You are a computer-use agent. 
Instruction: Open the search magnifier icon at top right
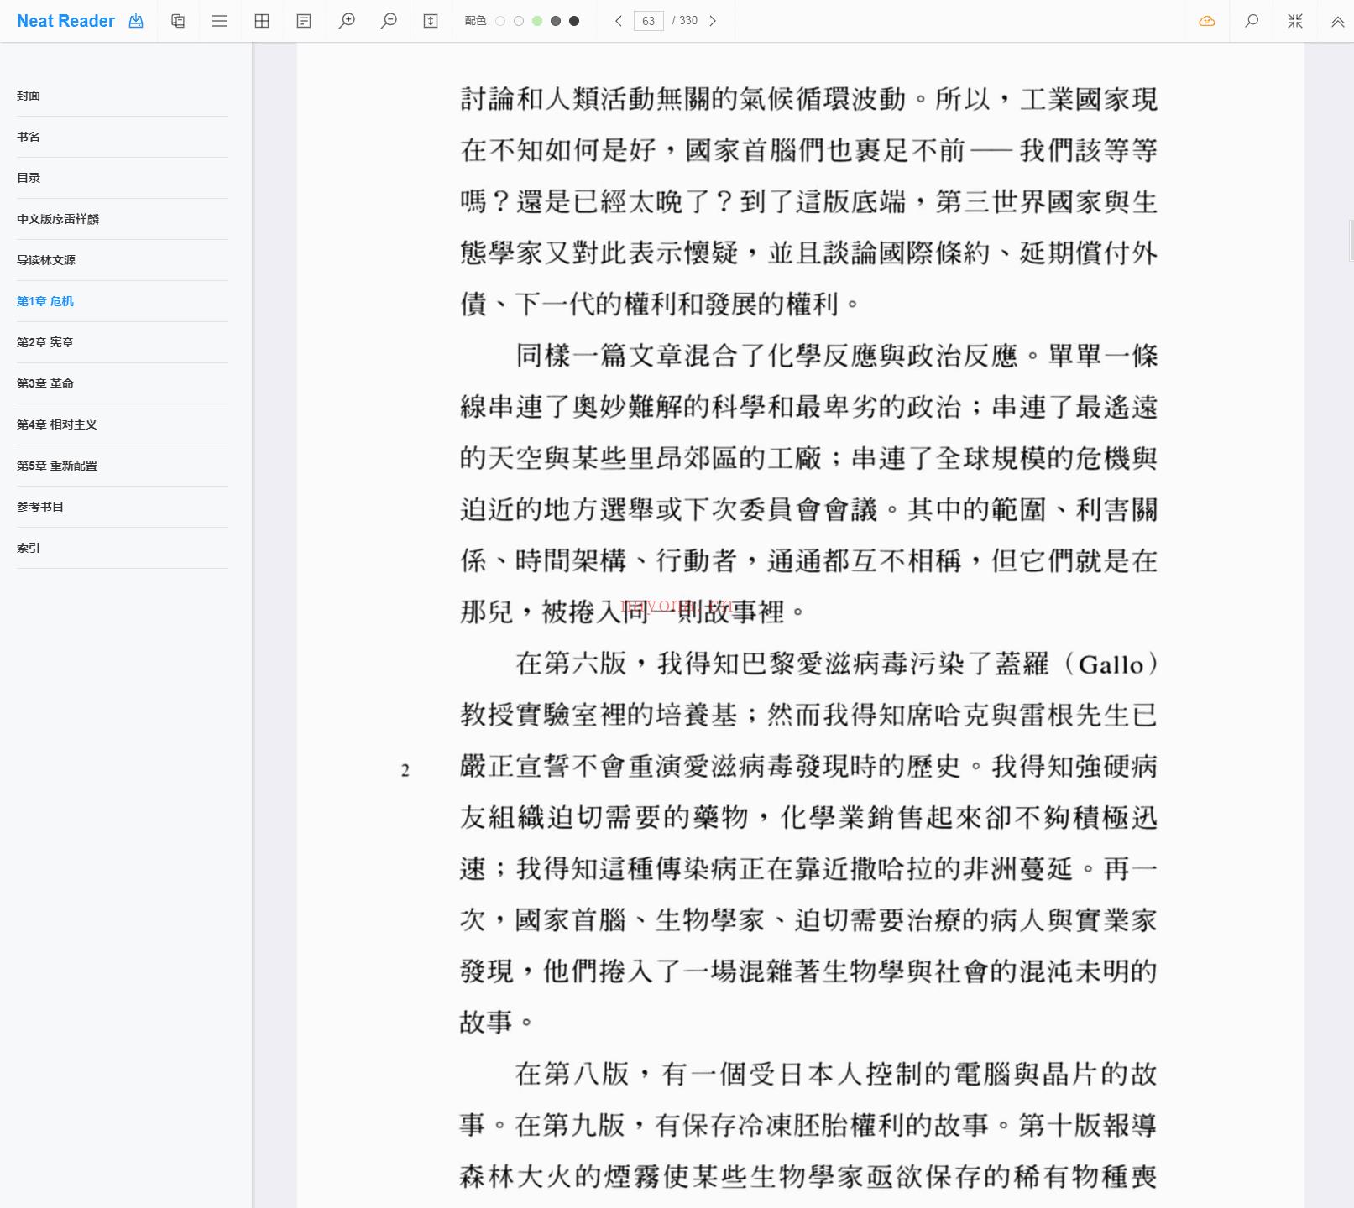1252,21
